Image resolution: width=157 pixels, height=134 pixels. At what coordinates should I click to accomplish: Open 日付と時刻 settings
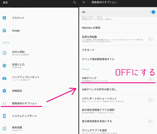coord(39,53)
